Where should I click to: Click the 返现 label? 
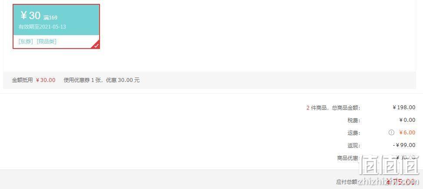(x=354, y=146)
